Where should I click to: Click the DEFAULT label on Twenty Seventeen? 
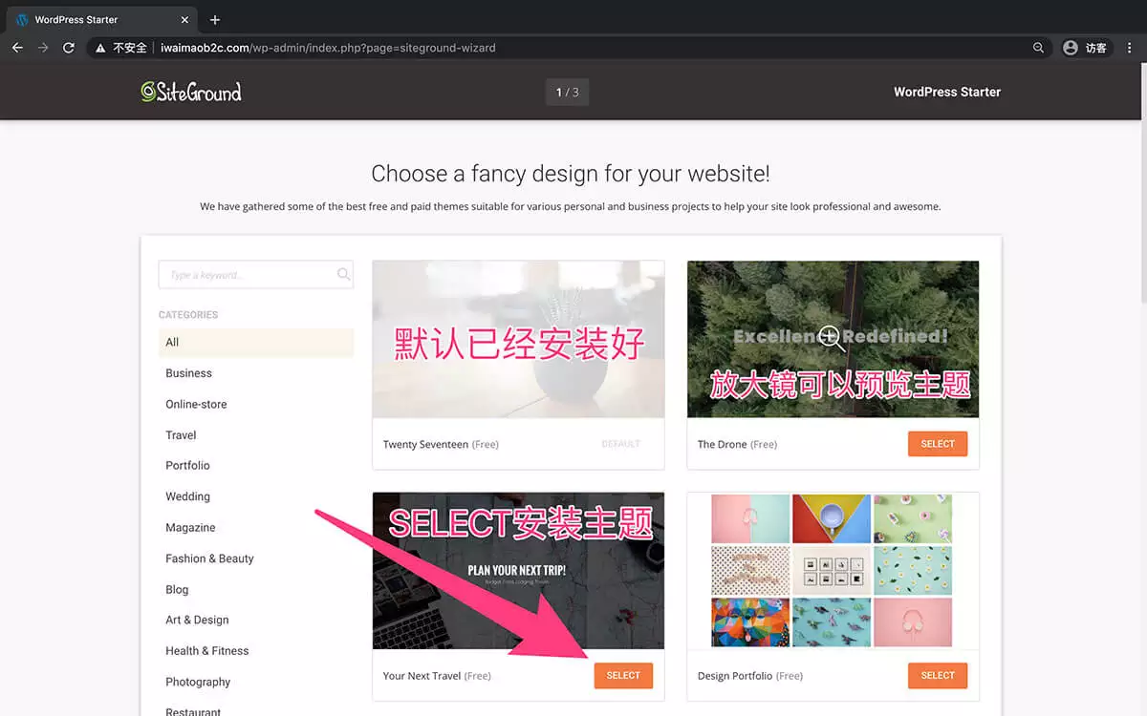point(620,443)
